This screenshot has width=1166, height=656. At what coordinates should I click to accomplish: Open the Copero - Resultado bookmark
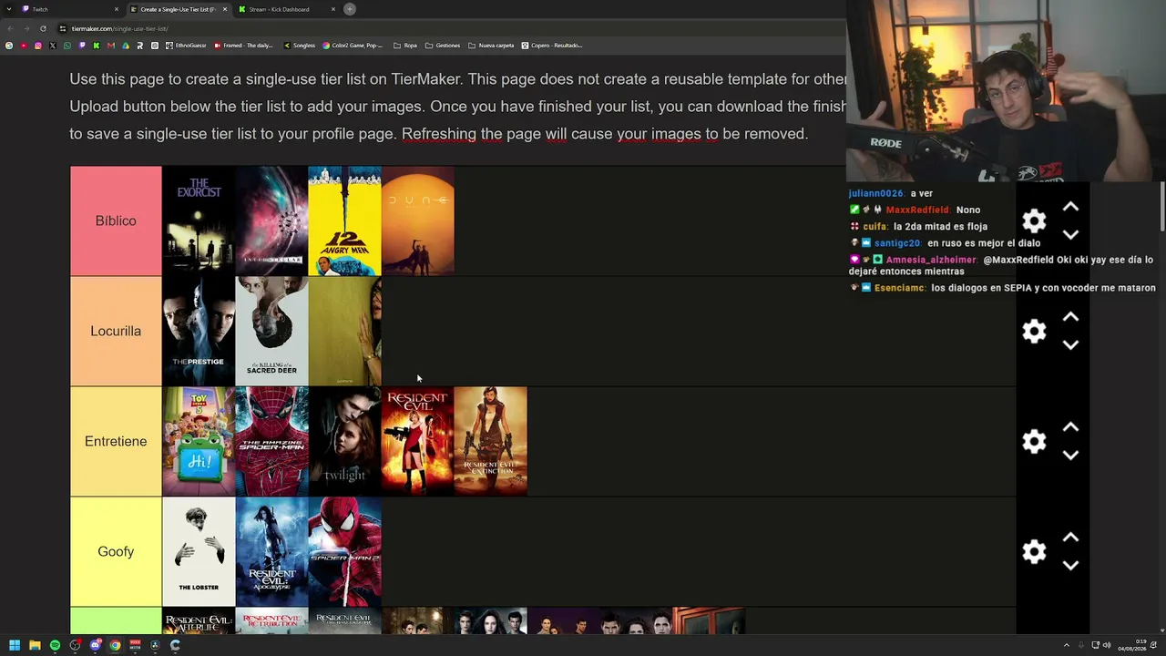552,46
